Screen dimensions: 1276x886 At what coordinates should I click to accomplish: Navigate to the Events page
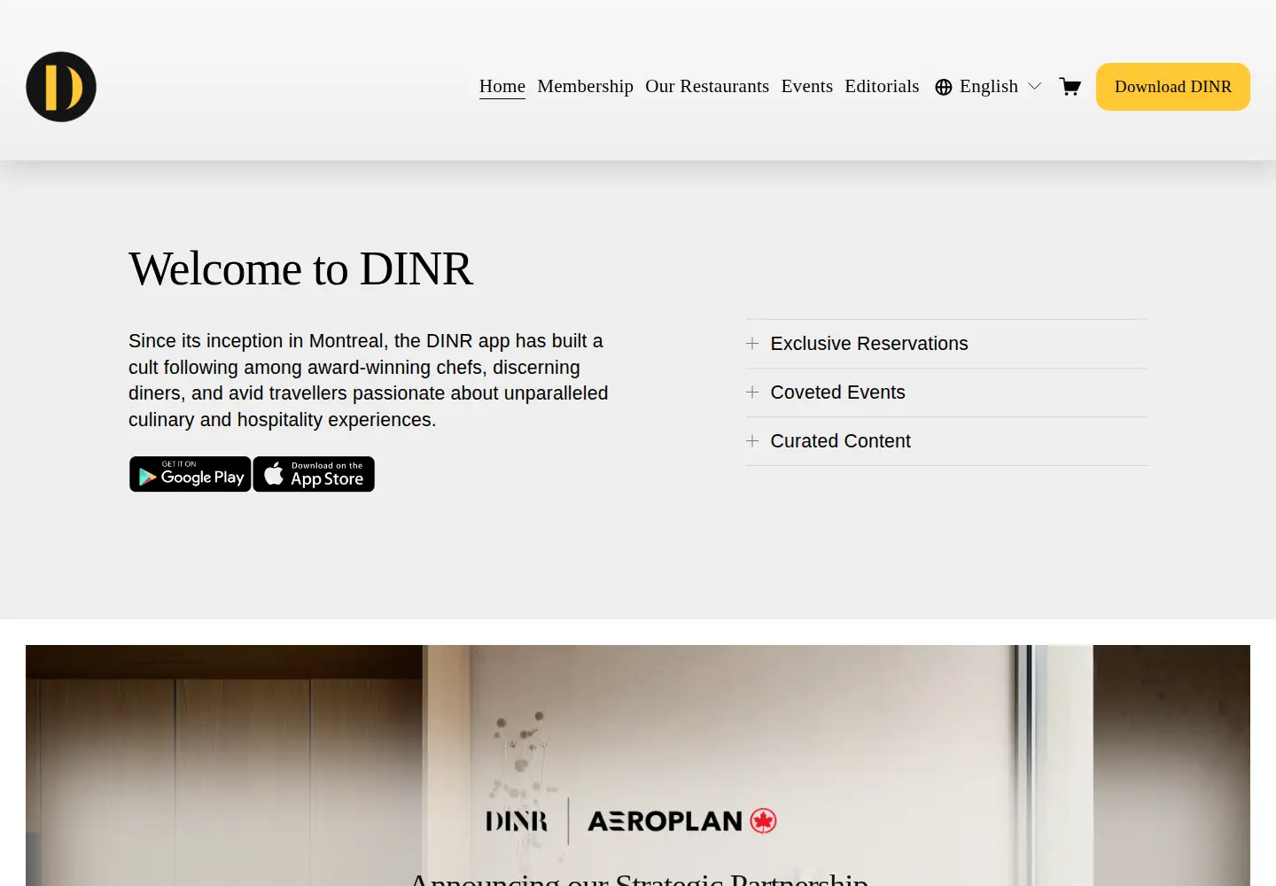(806, 86)
